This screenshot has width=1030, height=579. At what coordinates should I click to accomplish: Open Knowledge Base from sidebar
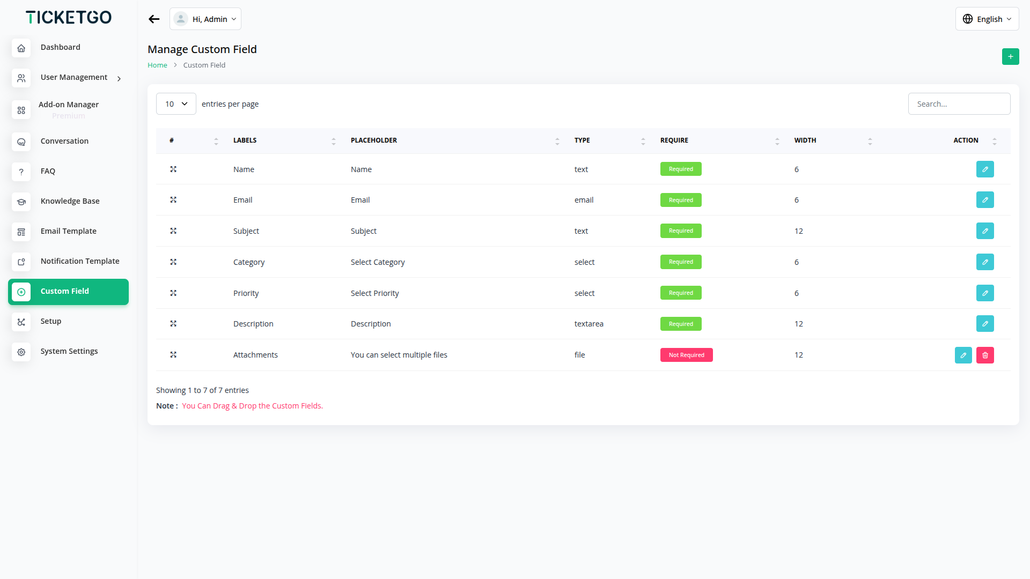click(x=70, y=201)
